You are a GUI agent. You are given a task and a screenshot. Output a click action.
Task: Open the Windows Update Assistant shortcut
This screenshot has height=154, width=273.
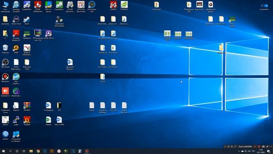click(x=16, y=136)
